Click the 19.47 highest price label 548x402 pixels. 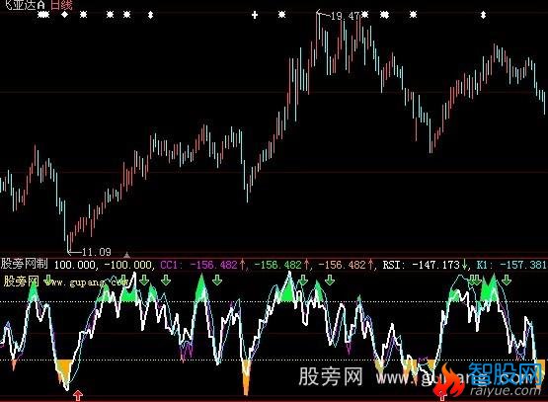pyautogui.click(x=345, y=16)
